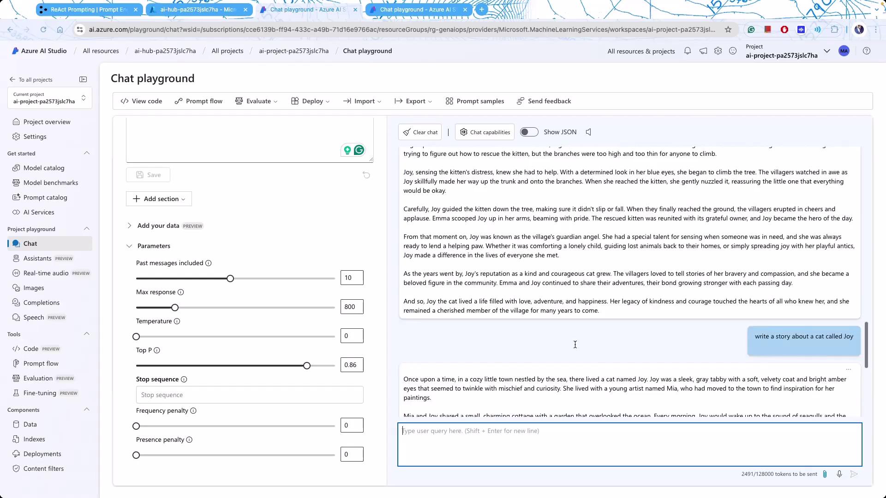Open the Add section dropdown
This screenshot has height=498, width=886.
coord(159,199)
